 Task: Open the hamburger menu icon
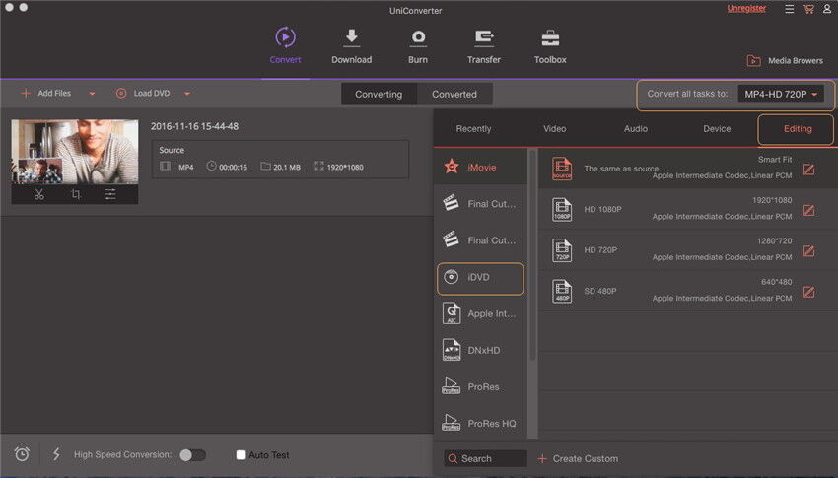790,9
